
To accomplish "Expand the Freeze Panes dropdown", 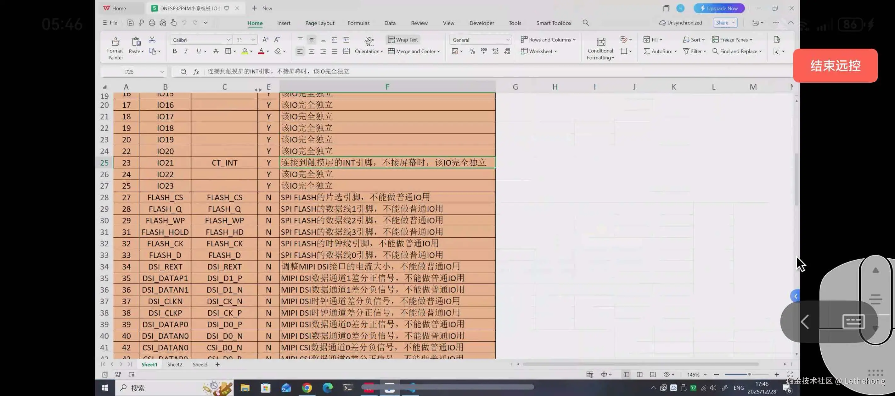I will (751, 40).
